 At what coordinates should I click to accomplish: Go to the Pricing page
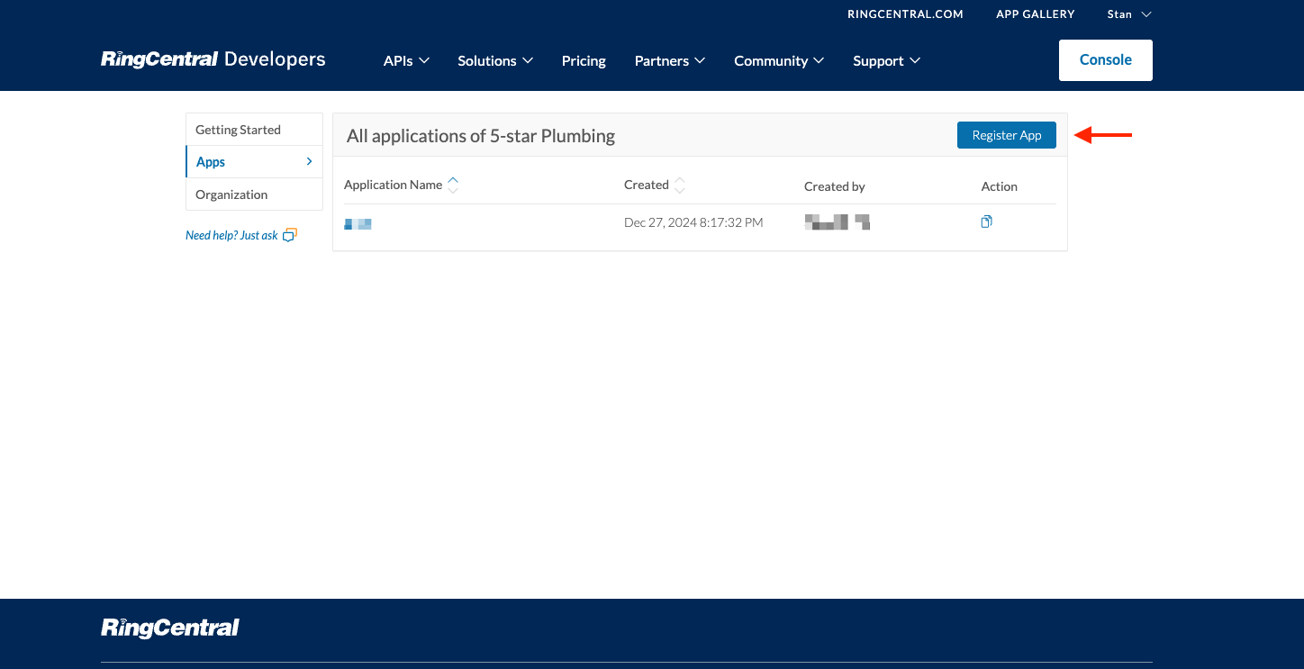584,60
